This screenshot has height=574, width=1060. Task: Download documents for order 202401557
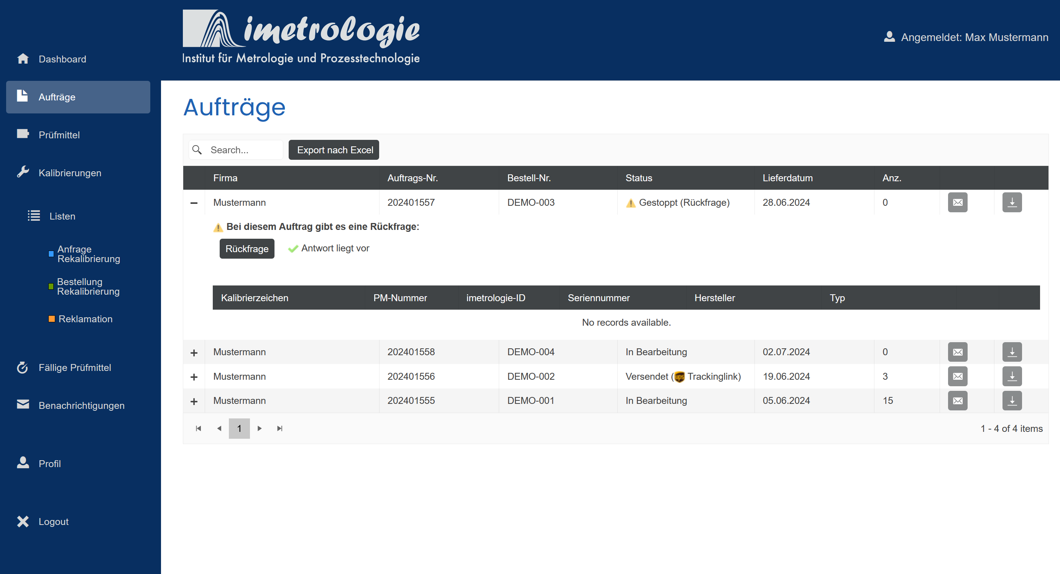1012,202
